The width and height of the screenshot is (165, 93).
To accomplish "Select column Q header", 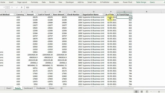I will point(124,12).
